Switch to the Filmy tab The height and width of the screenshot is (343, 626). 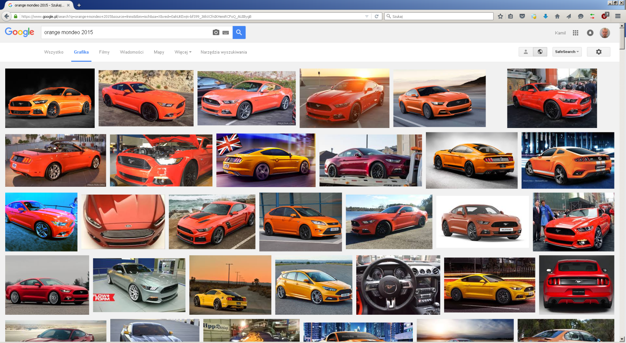[104, 52]
